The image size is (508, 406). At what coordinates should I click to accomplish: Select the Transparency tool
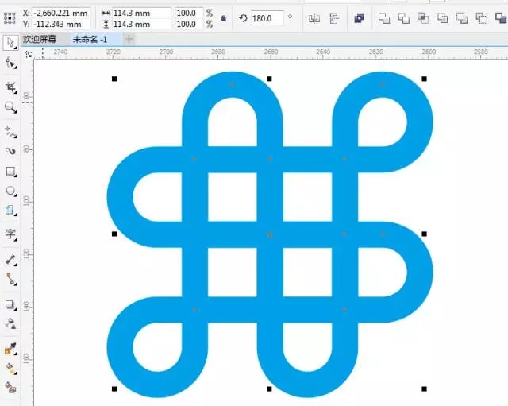10,323
